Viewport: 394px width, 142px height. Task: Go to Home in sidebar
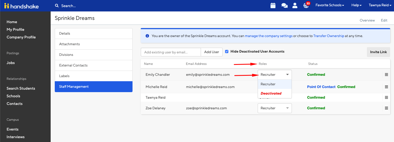tap(12, 22)
